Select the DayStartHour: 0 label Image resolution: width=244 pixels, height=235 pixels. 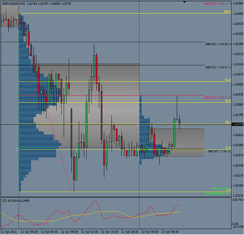(x=216, y=194)
